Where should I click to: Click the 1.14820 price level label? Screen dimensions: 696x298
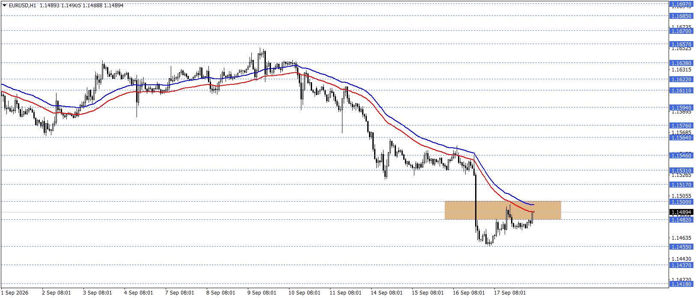coord(681,220)
